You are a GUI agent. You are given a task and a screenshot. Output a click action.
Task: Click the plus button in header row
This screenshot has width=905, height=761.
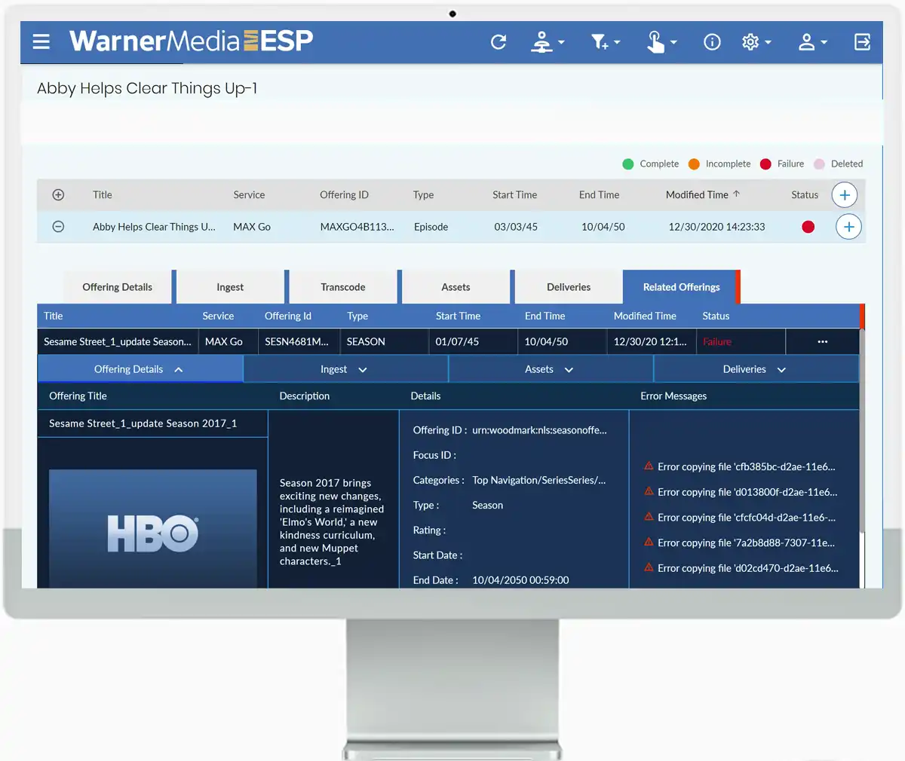(845, 195)
